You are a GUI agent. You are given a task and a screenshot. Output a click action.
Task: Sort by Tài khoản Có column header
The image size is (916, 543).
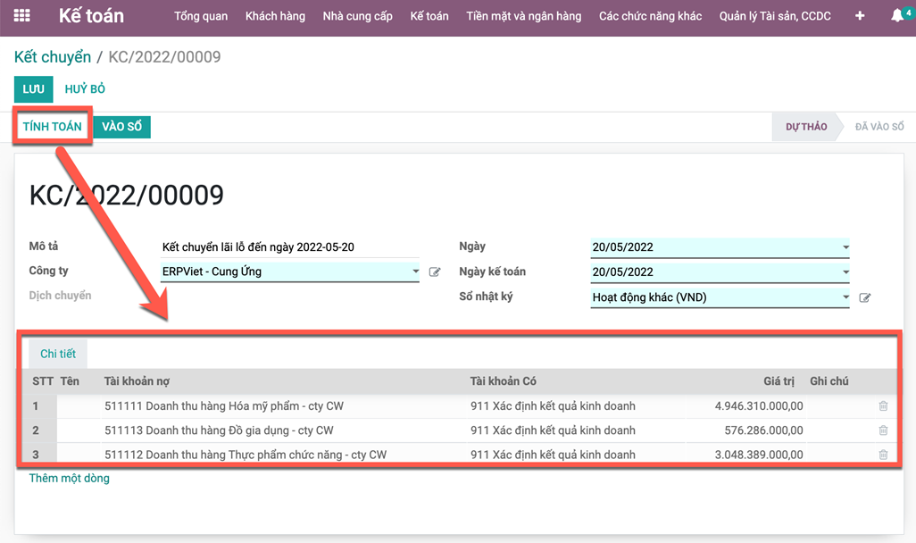pos(503,381)
